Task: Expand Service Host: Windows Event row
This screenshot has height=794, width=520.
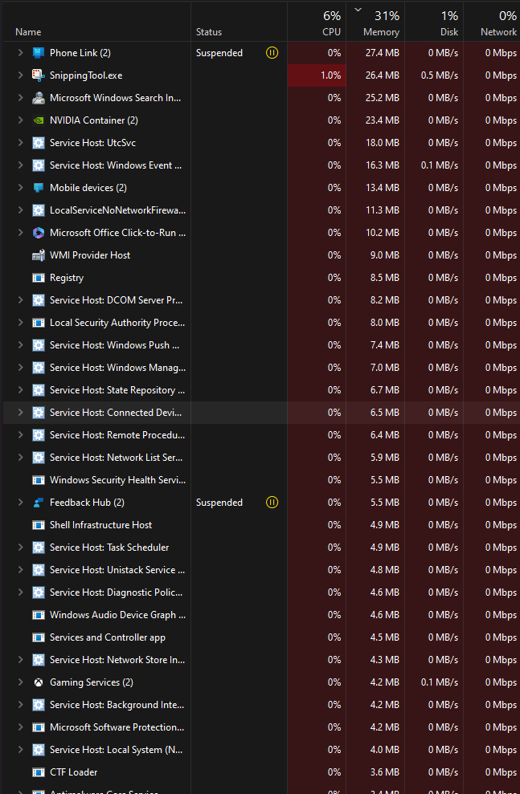Action: (x=20, y=165)
